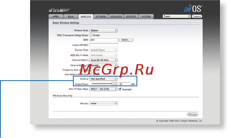Click the Output Power dBm value field
229x138 pixels.
124,84
